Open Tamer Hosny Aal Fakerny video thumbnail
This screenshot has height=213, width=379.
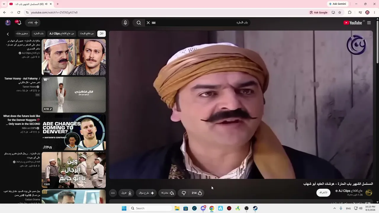pyautogui.click(x=74, y=95)
